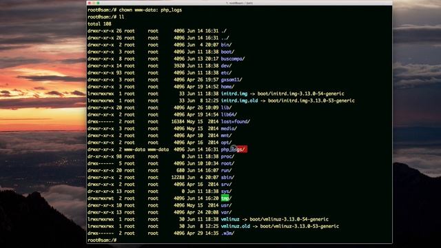441x248 pixels.
Task: Click the '12288' size value of sbin
Action: tap(178, 178)
